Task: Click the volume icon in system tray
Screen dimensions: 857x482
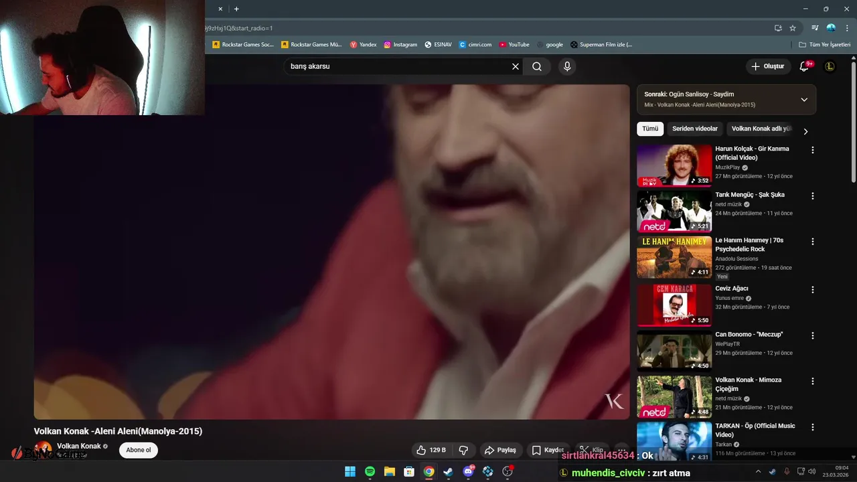Action: [x=812, y=472]
